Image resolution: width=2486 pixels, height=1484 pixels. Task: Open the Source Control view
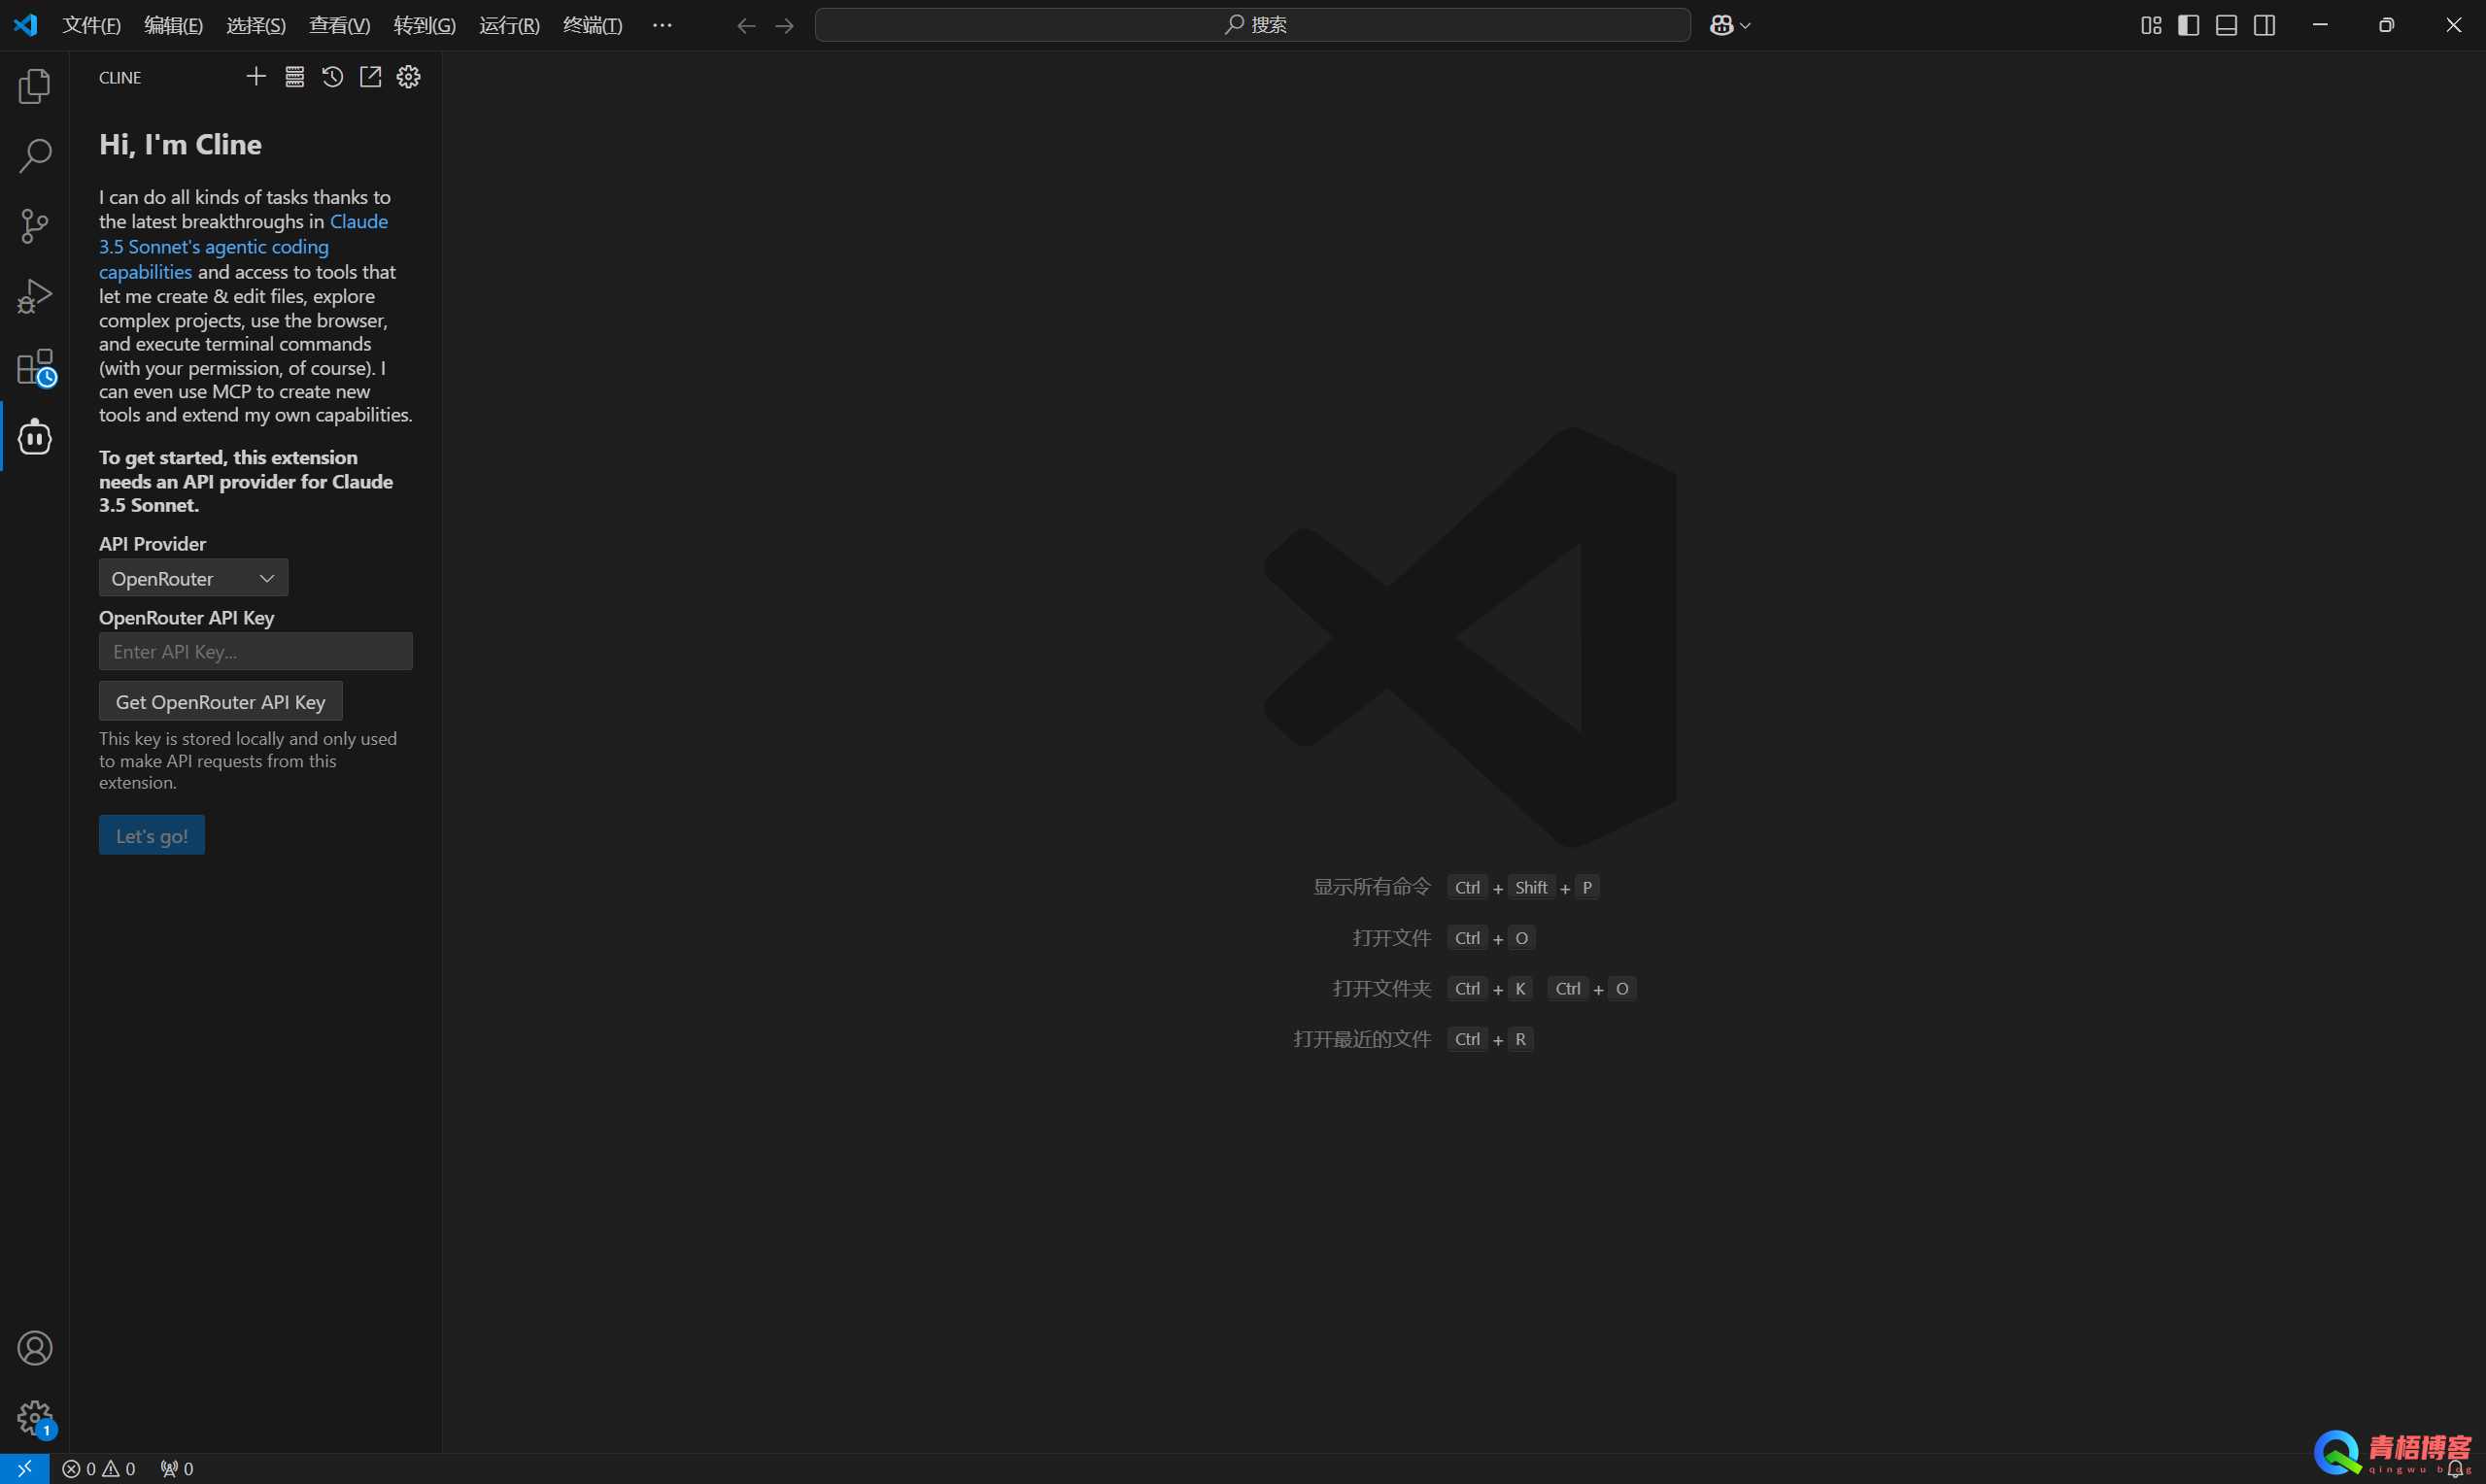tap(35, 226)
